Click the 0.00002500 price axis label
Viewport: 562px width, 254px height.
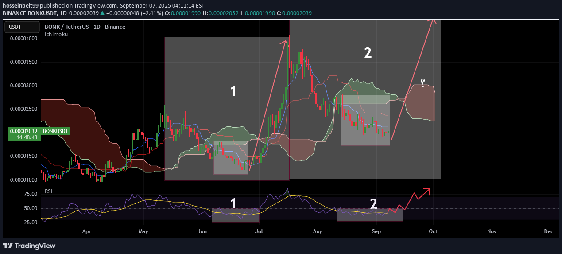point(23,109)
